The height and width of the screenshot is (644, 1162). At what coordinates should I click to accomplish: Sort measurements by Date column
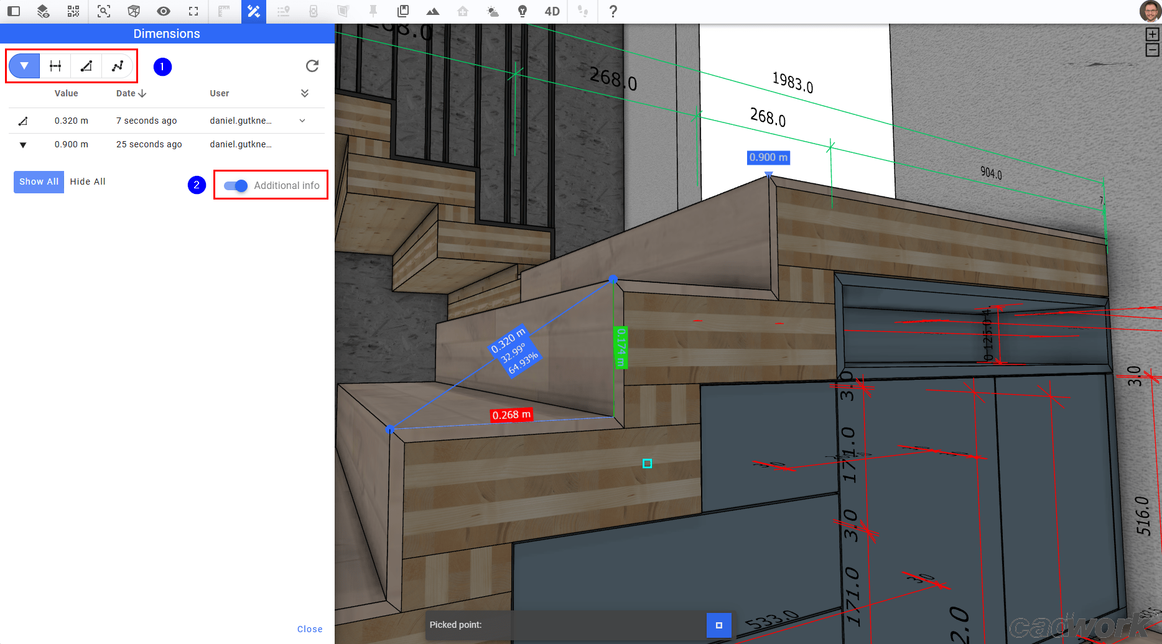(130, 93)
